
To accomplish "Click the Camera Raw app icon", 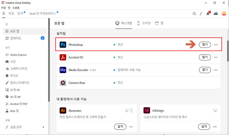I will [63, 83].
